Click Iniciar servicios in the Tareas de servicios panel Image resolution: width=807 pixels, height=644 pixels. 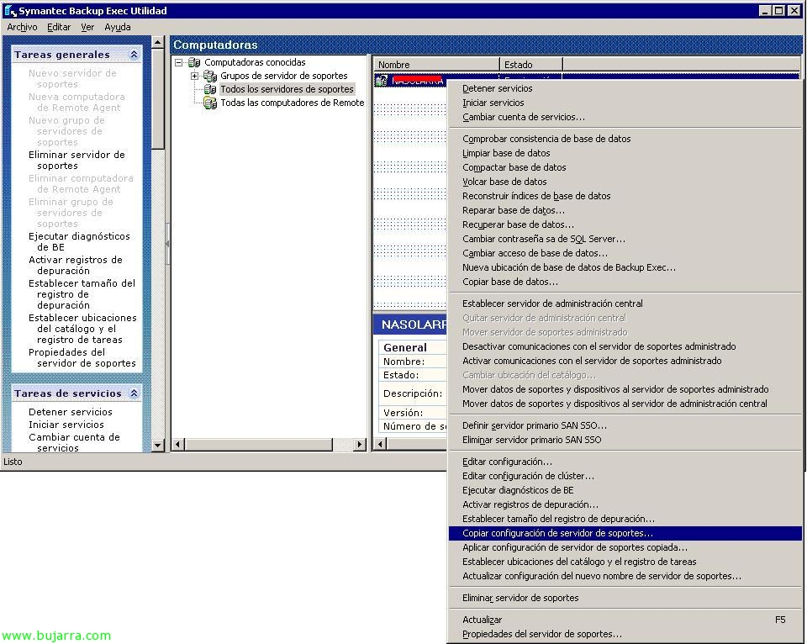[x=66, y=425]
